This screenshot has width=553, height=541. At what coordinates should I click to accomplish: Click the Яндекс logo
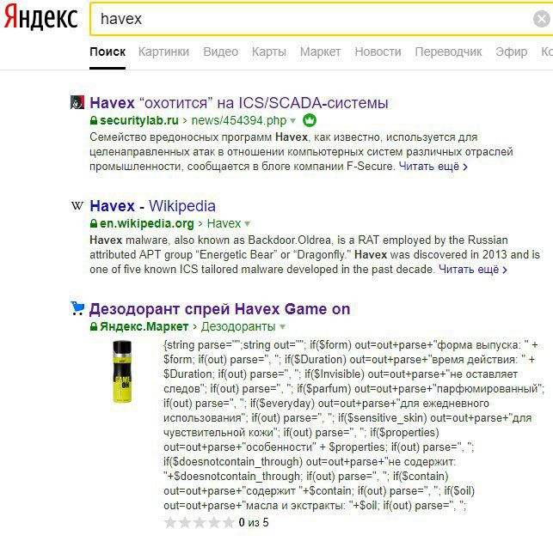click(41, 17)
